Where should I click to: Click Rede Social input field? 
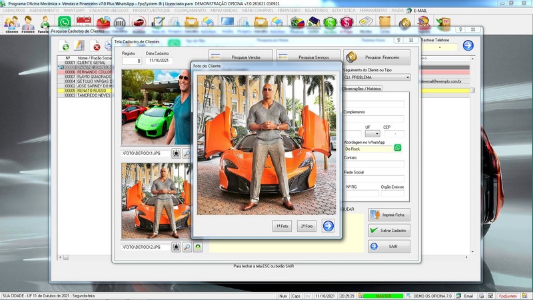tap(374, 179)
